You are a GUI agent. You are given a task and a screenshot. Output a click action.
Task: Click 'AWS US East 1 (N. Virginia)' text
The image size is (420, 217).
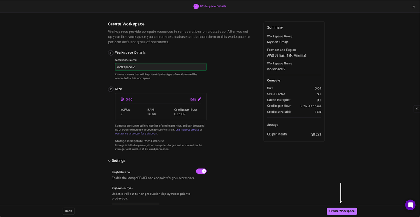(286, 56)
